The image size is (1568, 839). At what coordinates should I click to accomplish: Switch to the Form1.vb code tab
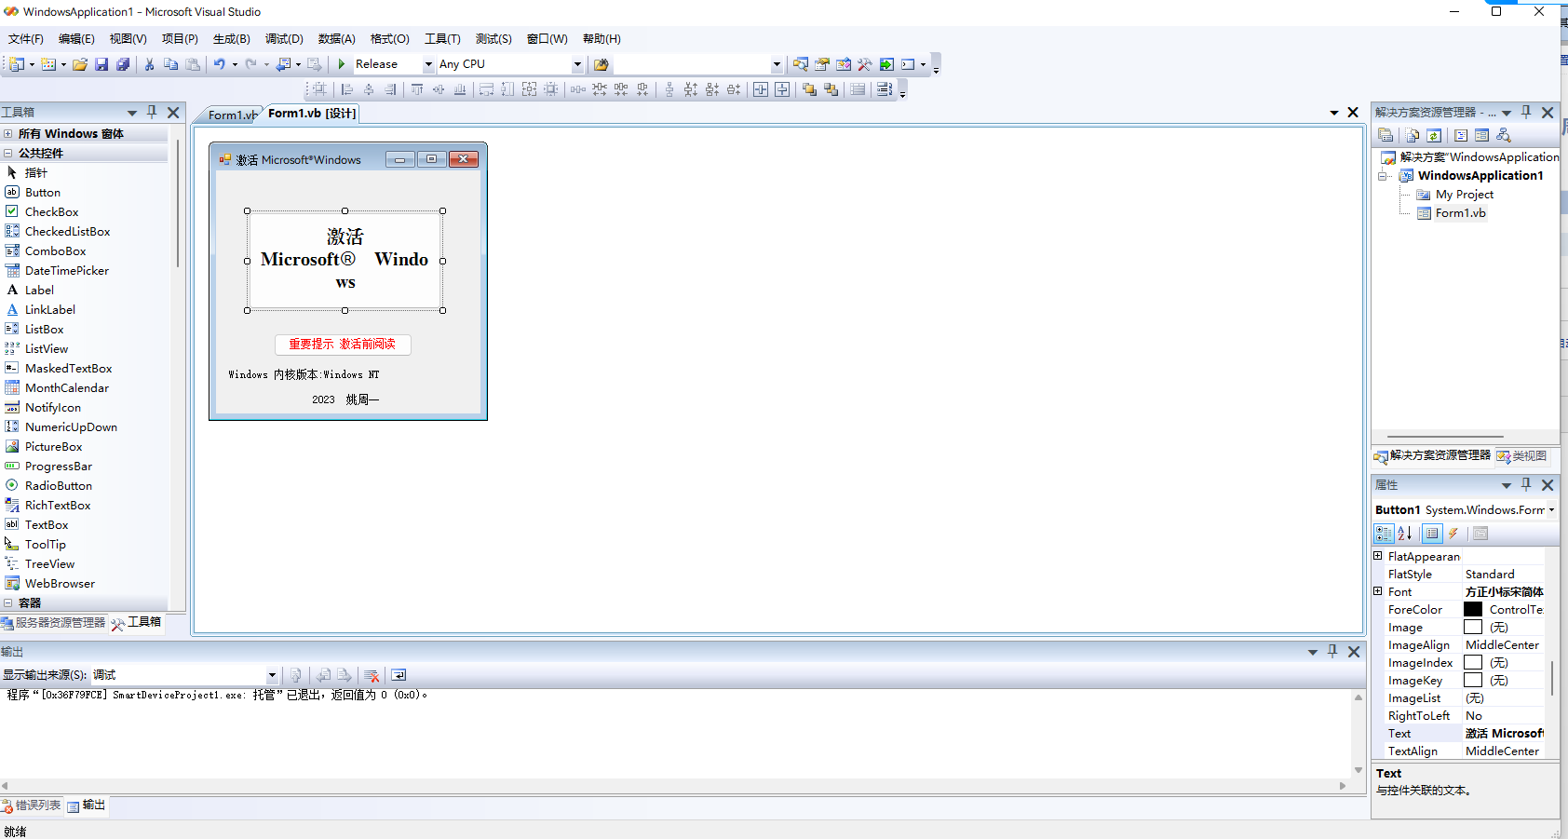[230, 115]
